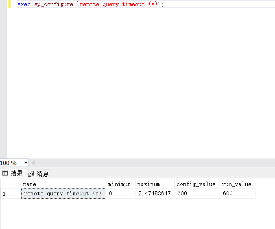Select row 1 header in results grid
The height and width of the screenshot is (229, 275).
point(11,194)
